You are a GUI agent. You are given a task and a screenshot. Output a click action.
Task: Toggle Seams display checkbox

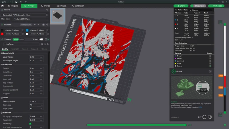210,66
